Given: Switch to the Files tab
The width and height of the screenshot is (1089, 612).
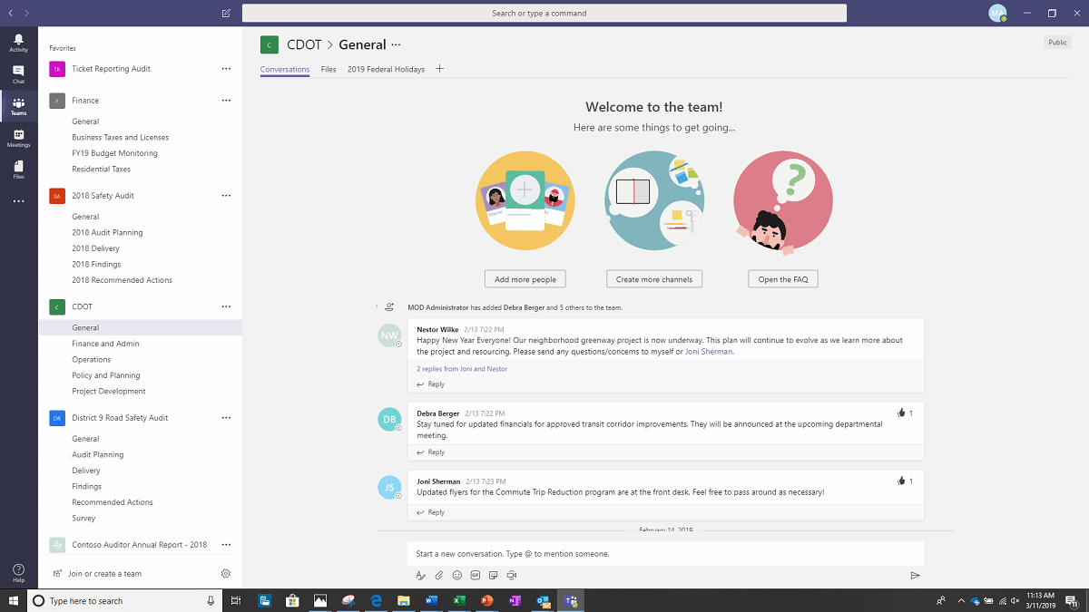Looking at the screenshot, I should pyautogui.click(x=328, y=69).
